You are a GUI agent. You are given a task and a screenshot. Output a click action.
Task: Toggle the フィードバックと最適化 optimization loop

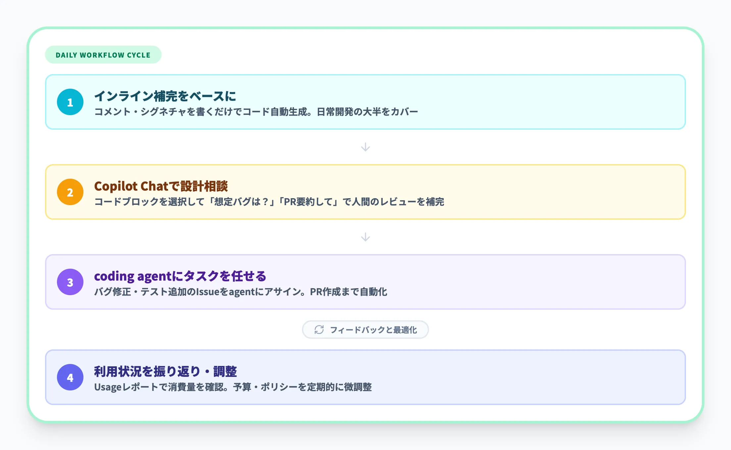tap(365, 330)
